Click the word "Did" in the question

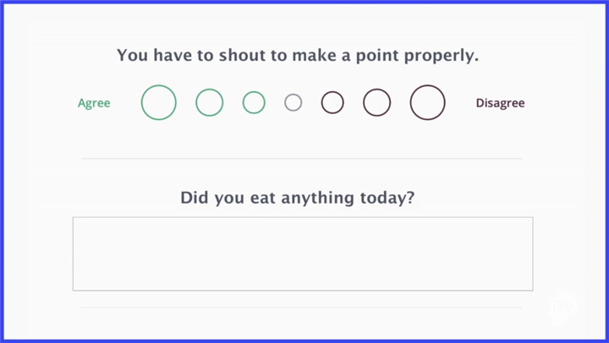pyautogui.click(x=195, y=199)
